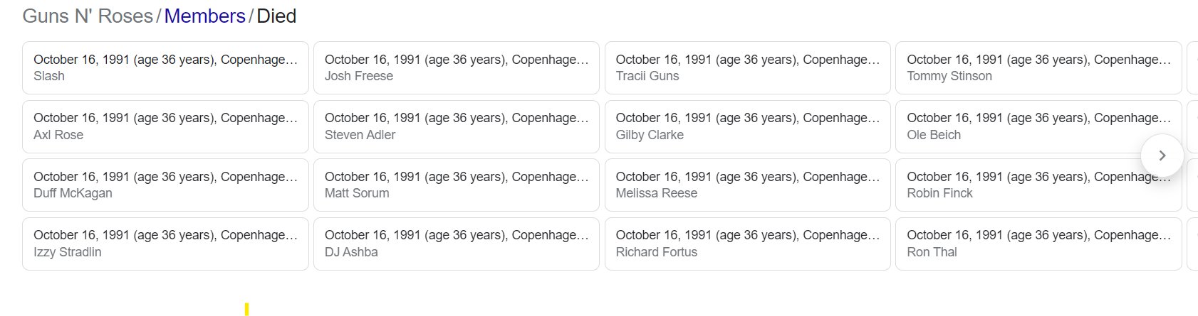Open the Members breadcrumb link
Image resolution: width=1198 pixels, height=316 pixels.
[x=204, y=16]
